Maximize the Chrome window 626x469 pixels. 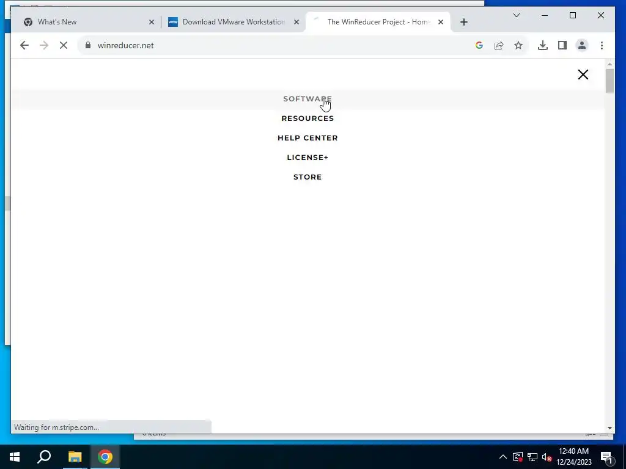(x=572, y=15)
